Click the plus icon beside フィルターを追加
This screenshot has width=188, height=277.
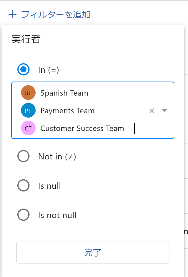[x=12, y=14]
